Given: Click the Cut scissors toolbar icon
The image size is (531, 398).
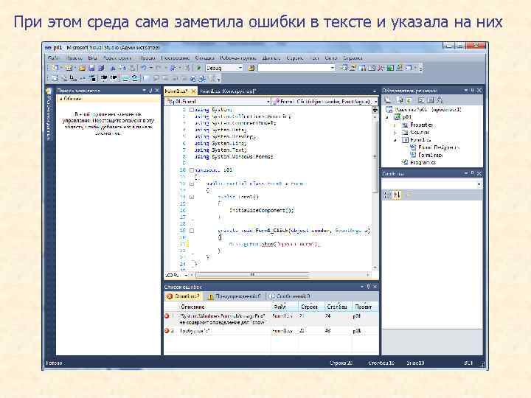Looking at the screenshot, I should click(x=113, y=68).
